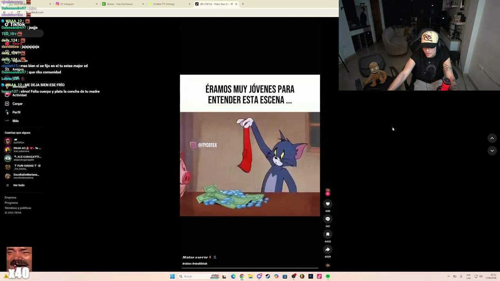
Task: Reload the tiktok.com page
Action: click(18, 12)
